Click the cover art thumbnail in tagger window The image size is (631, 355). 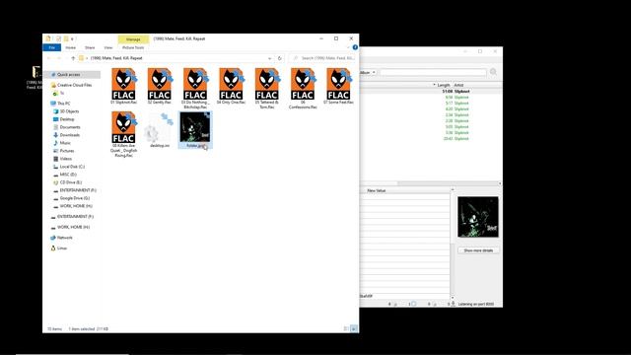(x=478, y=217)
